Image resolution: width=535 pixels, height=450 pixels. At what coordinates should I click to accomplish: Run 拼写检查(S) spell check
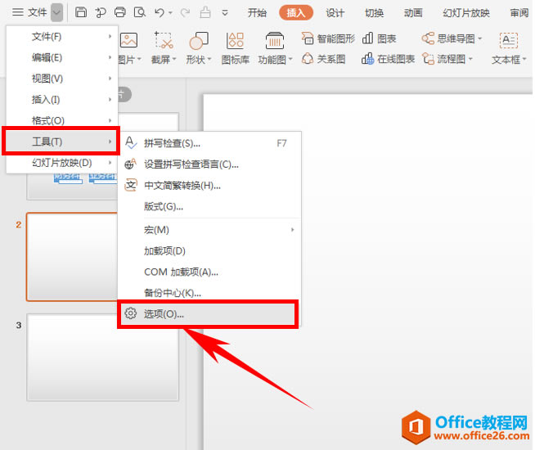209,143
